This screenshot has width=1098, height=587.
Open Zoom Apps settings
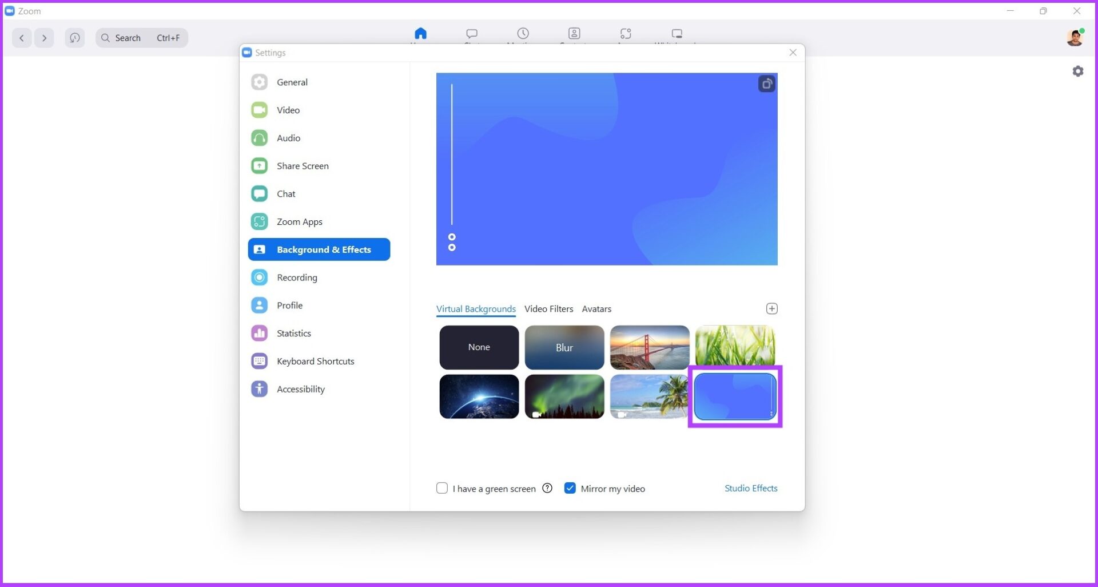319,221
